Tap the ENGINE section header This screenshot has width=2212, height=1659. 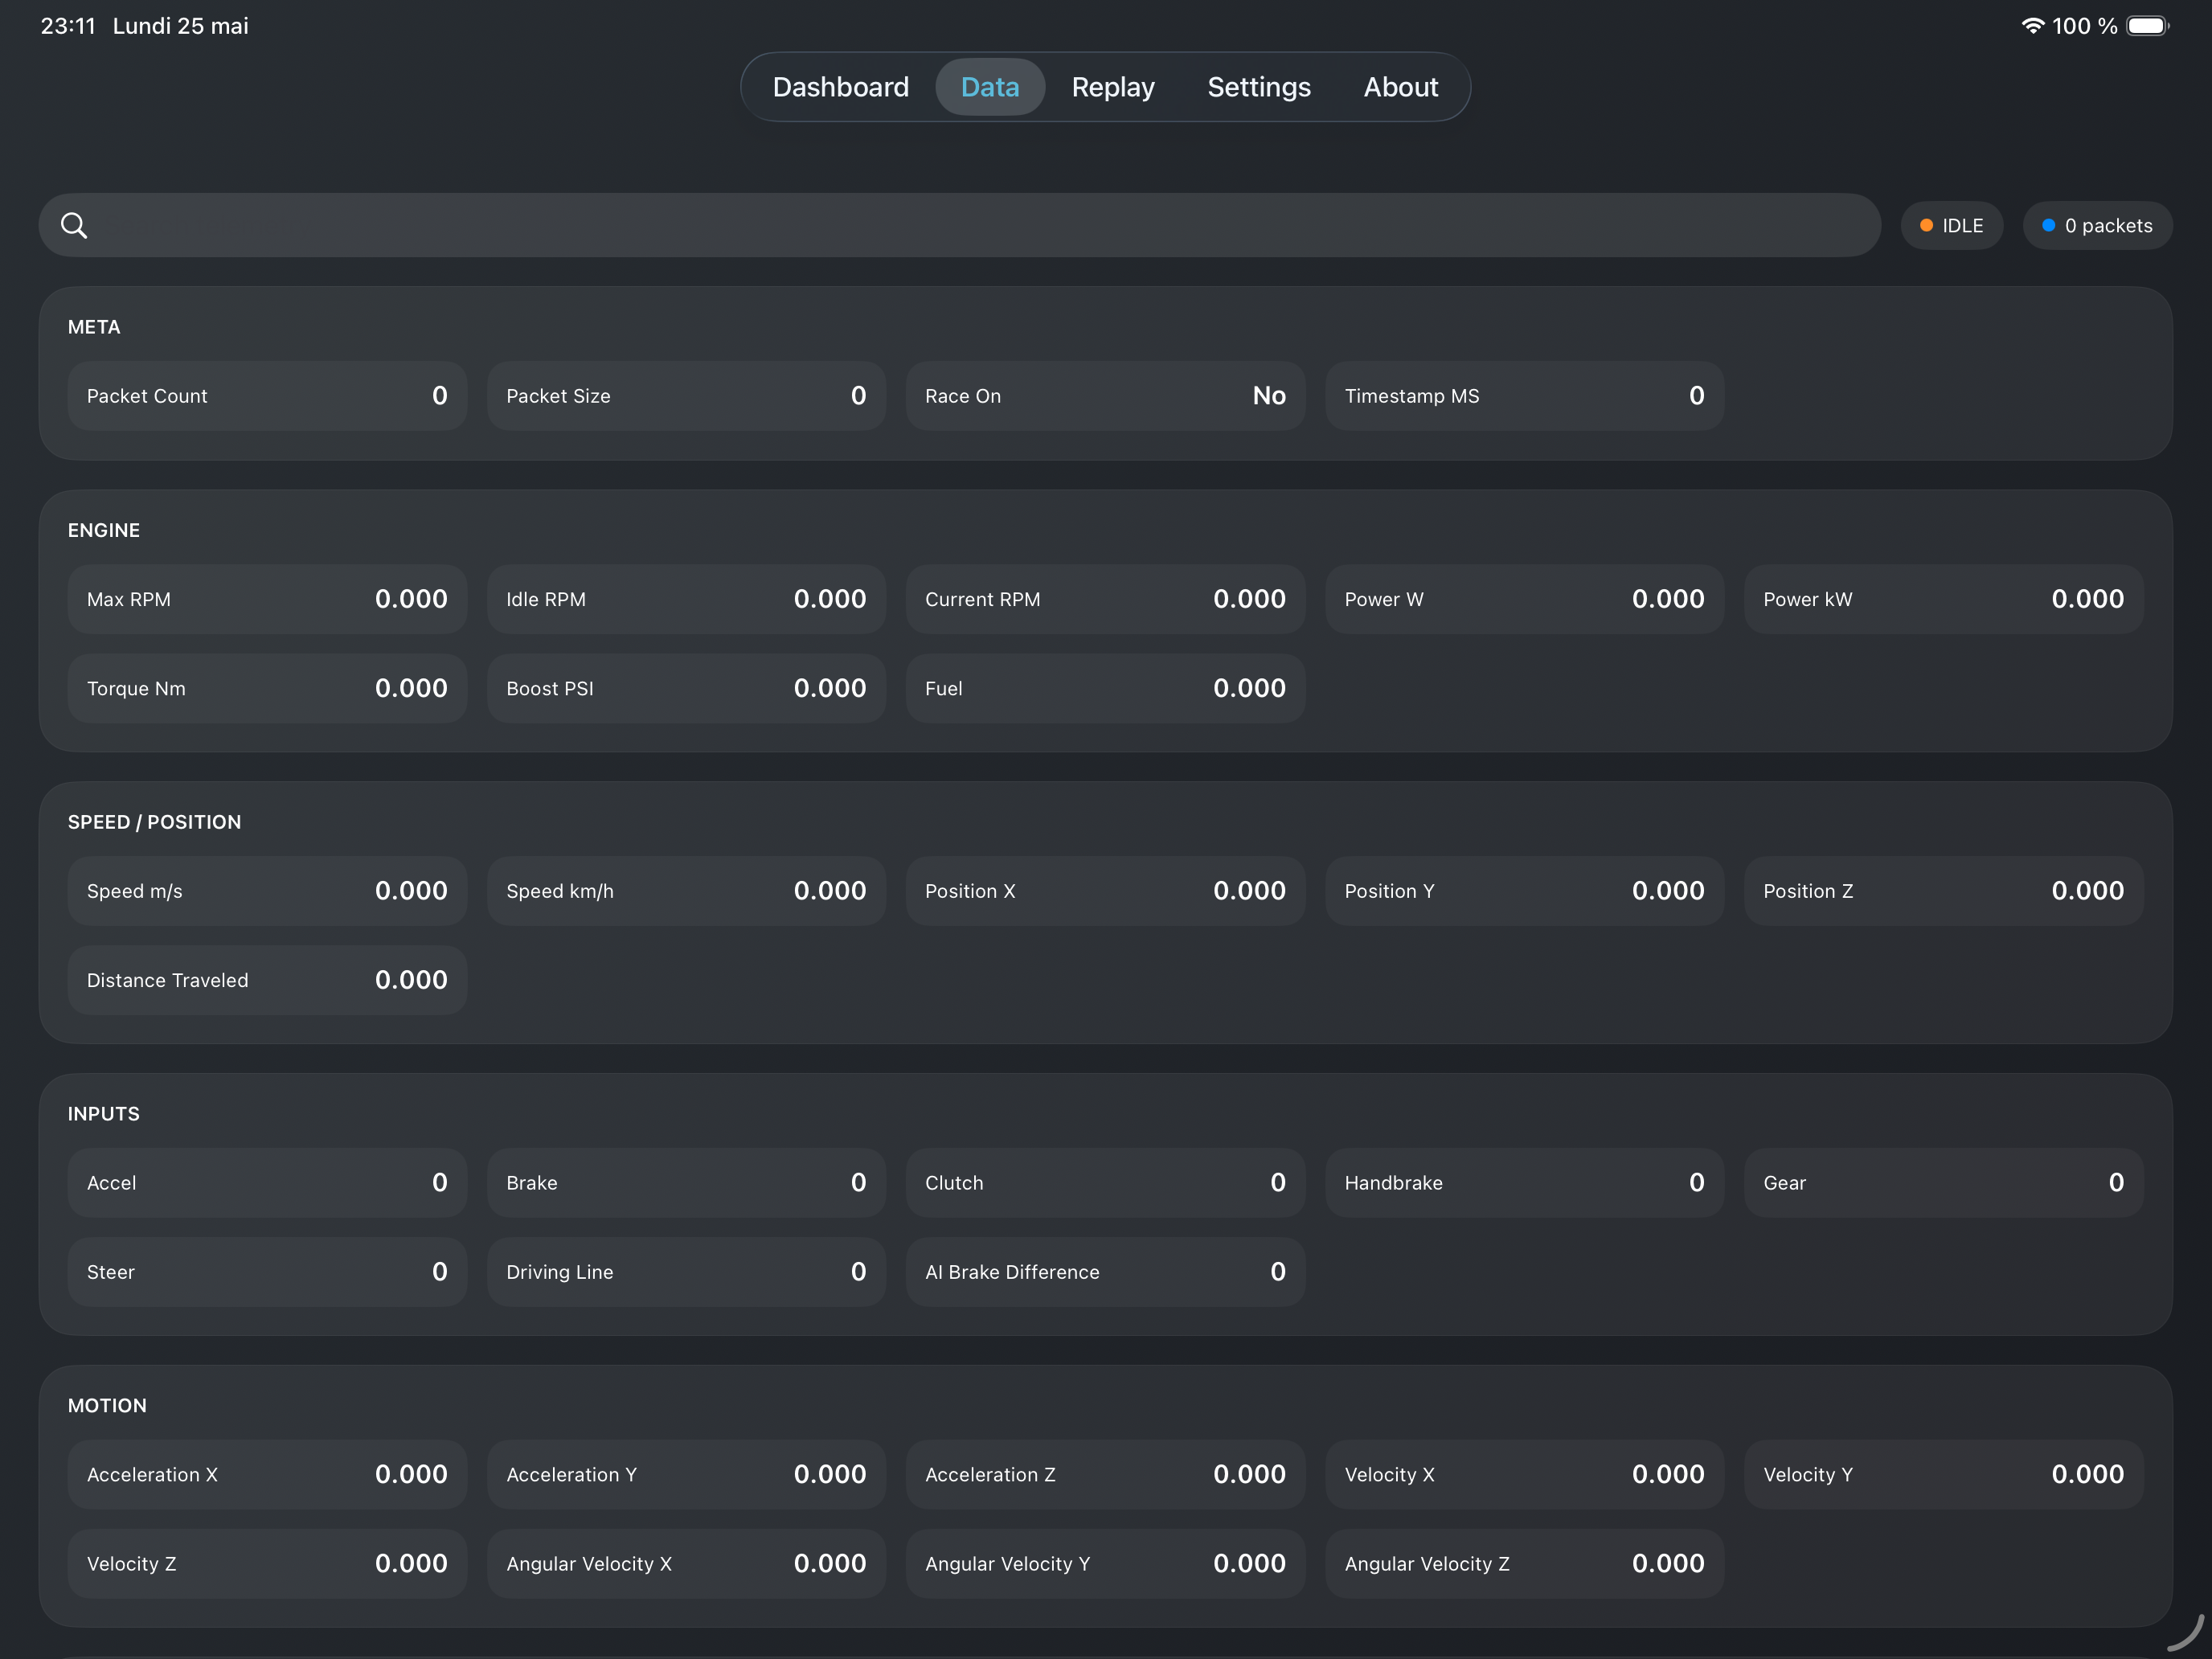point(104,530)
